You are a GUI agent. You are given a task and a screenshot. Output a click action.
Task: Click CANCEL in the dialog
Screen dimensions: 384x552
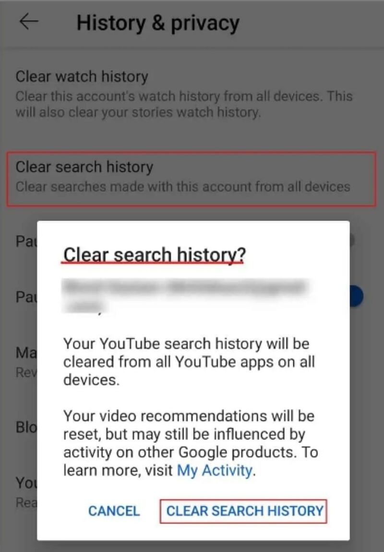click(114, 511)
